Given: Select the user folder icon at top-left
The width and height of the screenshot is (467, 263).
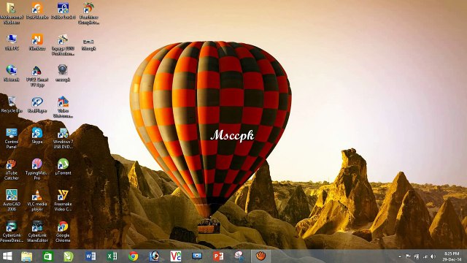Looking at the screenshot, I should pos(12,13).
